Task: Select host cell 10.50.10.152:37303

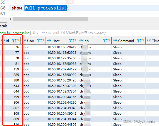Action: click(62, 86)
